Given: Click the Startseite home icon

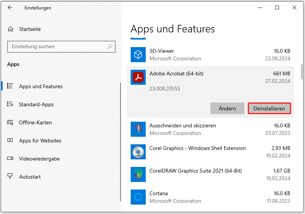Looking at the screenshot, I should click(x=11, y=29).
